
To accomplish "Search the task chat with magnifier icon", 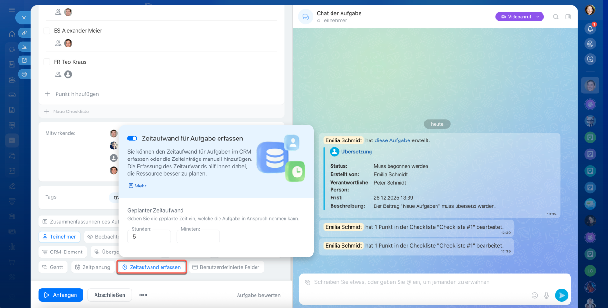I will 556,17.
